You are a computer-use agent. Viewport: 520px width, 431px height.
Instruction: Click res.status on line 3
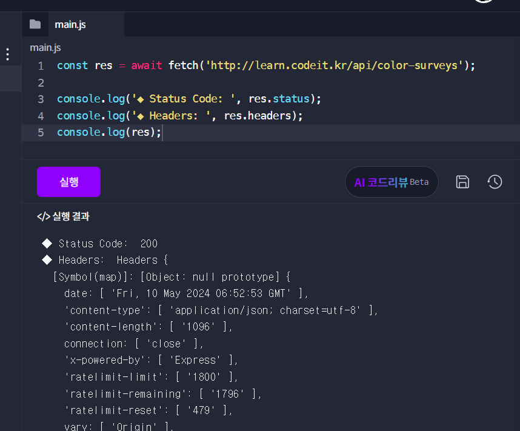pos(279,99)
